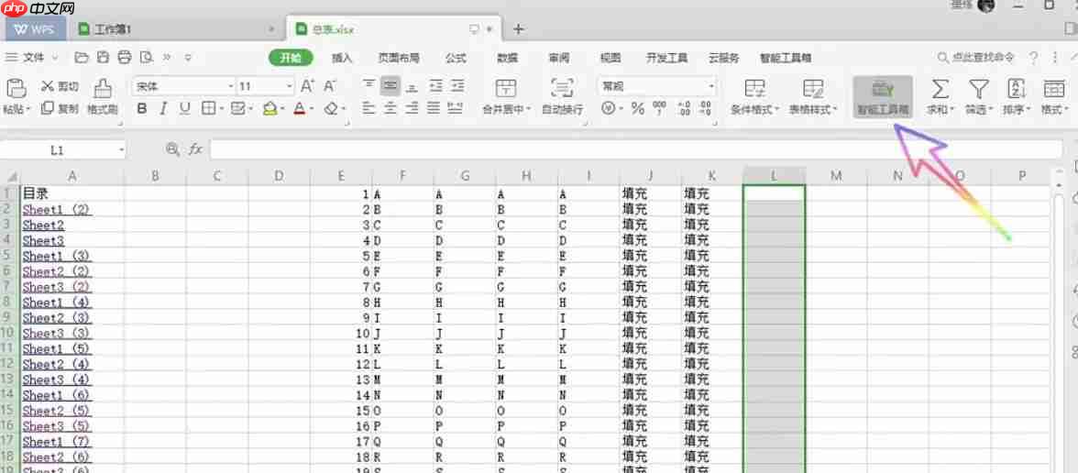Click the justify alignment icon

[x=434, y=108]
